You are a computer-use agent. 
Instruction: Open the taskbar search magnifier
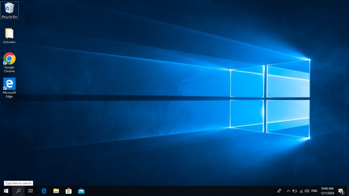click(x=18, y=191)
